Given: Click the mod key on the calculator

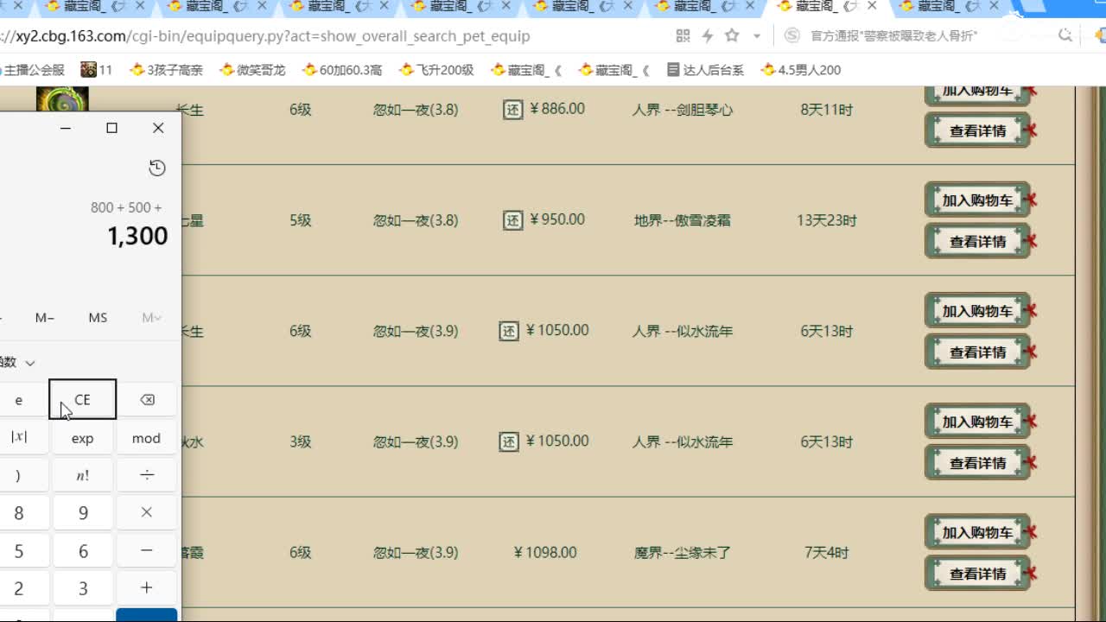Looking at the screenshot, I should tap(147, 438).
